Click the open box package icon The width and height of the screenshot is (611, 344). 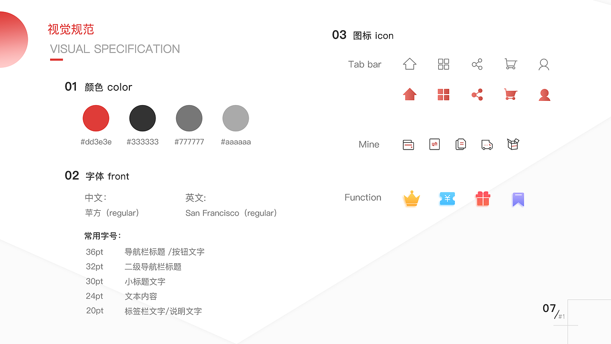(x=513, y=144)
